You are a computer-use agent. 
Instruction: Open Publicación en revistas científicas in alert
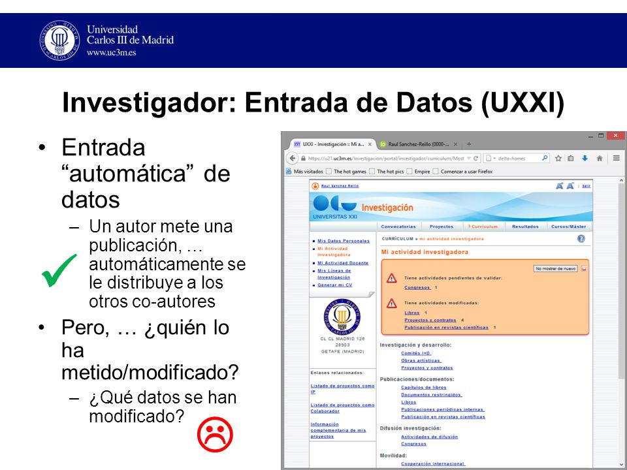coord(446,328)
